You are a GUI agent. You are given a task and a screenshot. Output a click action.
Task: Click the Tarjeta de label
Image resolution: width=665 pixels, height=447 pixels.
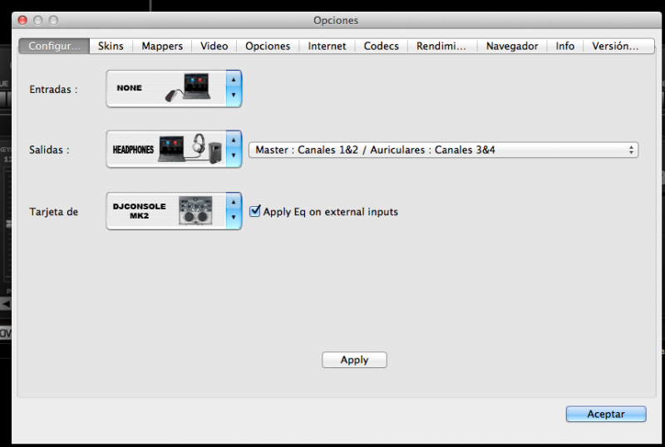coord(53,212)
